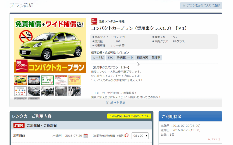Viewport: 233px width, 145px height.
Task: Click the star icon in the favorite button
Action: tap(184, 6)
